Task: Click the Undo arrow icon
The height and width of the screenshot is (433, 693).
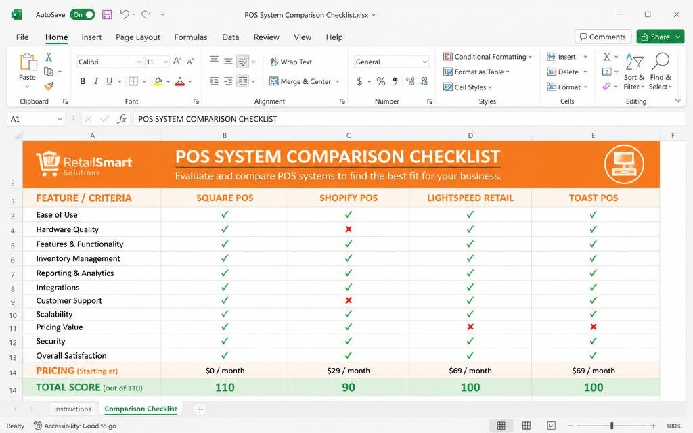Action: [x=125, y=15]
